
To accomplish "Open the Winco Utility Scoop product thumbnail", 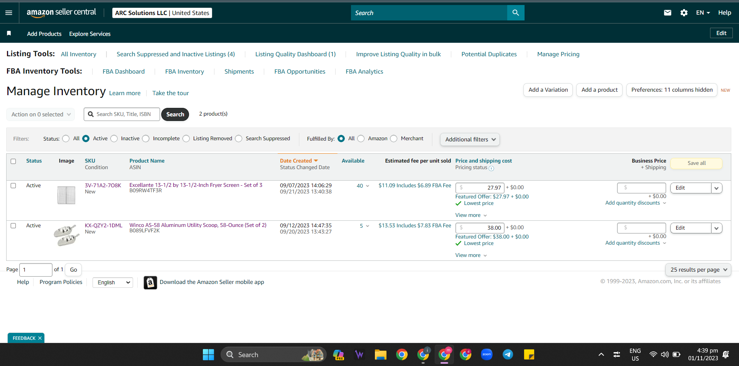I will click(66, 235).
